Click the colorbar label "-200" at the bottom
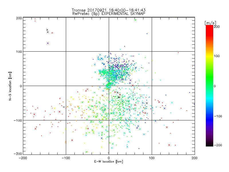This screenshot has height=172, width=229. [x=218, y=145]
